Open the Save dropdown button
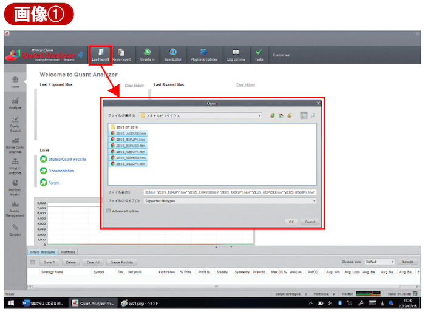This screenshot has width=425, height=312. (x=49, y=262)
